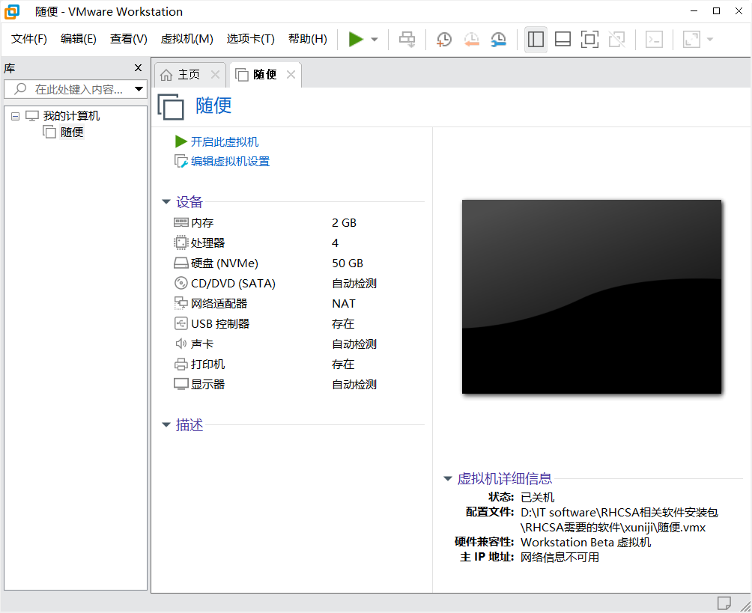This screenshot has height=613, width=752.
Task: Collapse the 我的计算机 tree node
Action: 15,116
